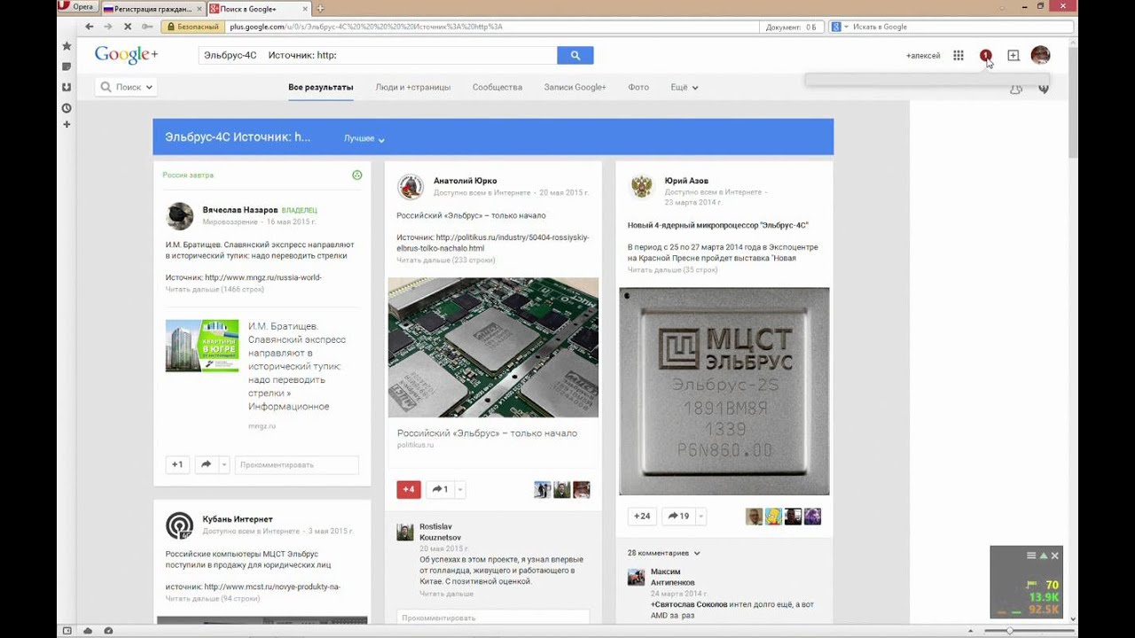Image resolution: width=1135 pixels, height=638 pixels.
Task: Click the 'Искать в Google' search box
Action: (x=962, y=27)
